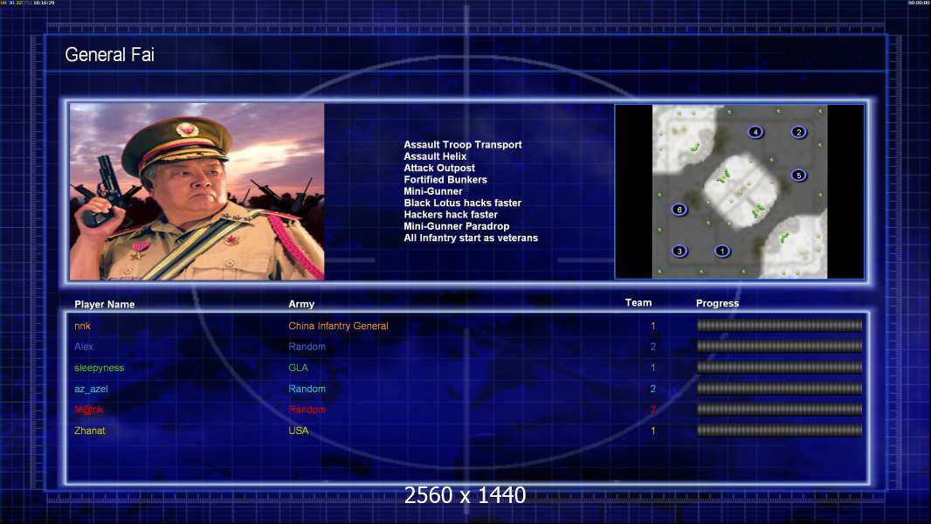Click Assault Troop Transport ability text
Screen dimensions: 931x524
point(463,145)
